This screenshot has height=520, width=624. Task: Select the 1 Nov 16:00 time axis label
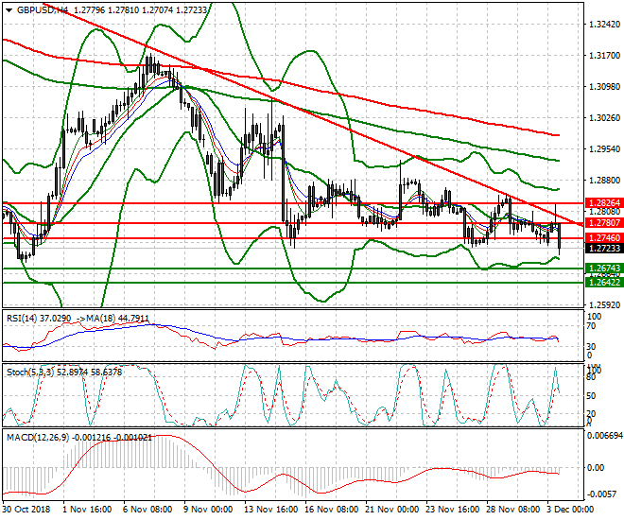pos(87,510)
